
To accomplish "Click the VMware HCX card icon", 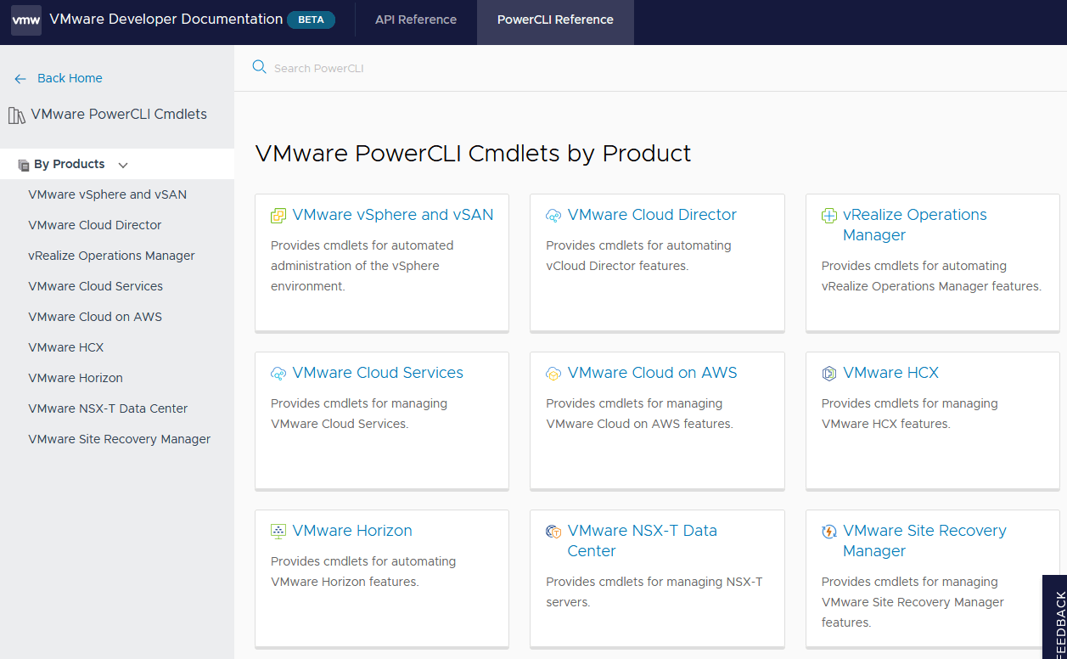I will click(829, 374).
